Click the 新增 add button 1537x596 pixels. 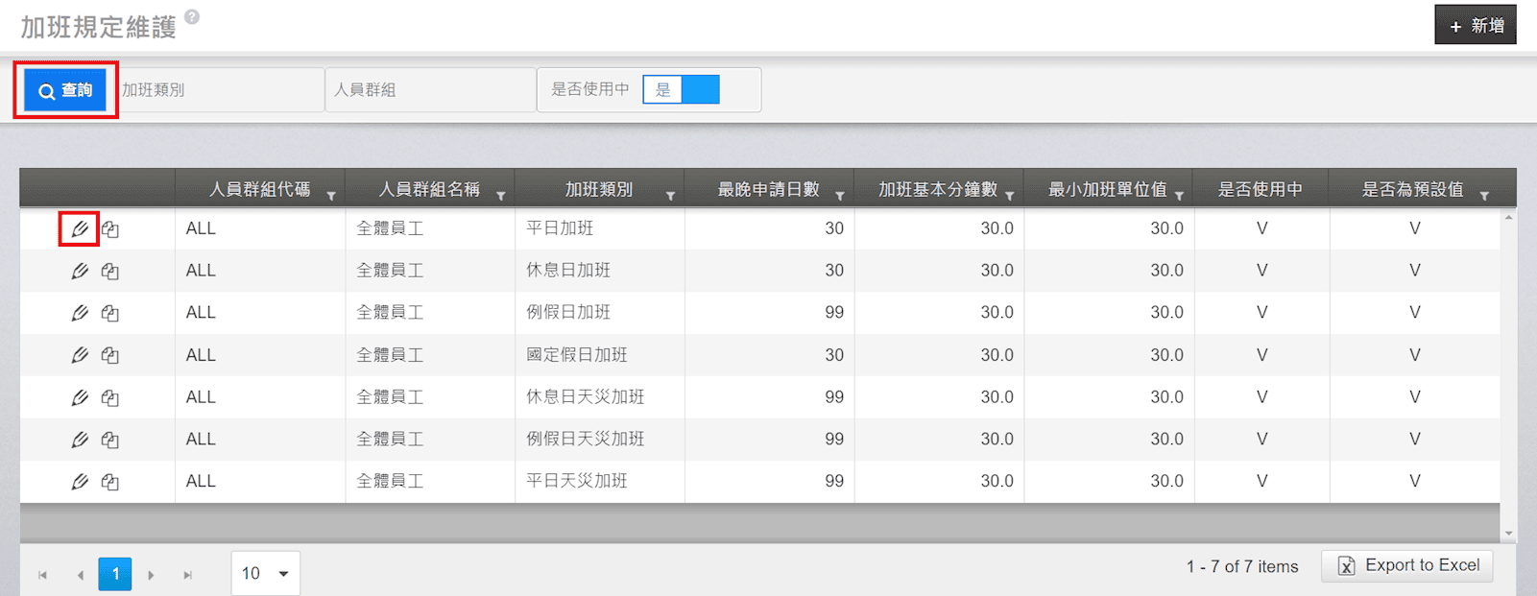pyautogui.click(x=1476, y=26)
